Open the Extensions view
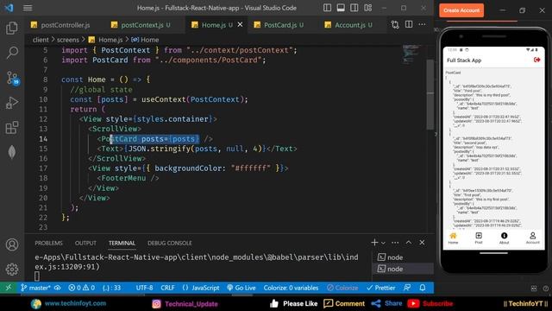The image size is (552, 311). 12,127
